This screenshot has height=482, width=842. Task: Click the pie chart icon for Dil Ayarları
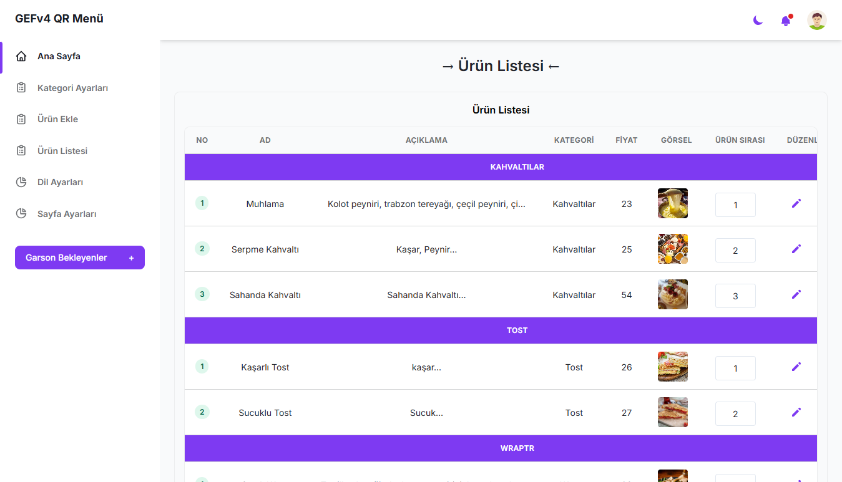click(21, 182)
